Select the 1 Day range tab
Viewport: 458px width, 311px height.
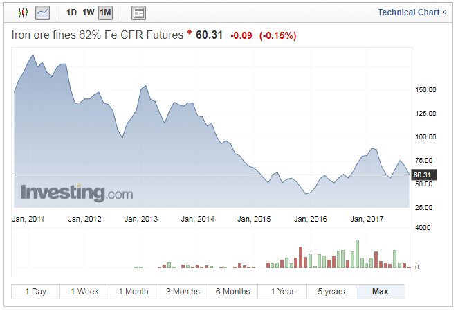pos(36,292)
